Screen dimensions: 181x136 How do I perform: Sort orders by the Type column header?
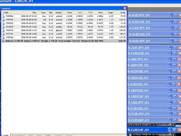pos(42,12)
